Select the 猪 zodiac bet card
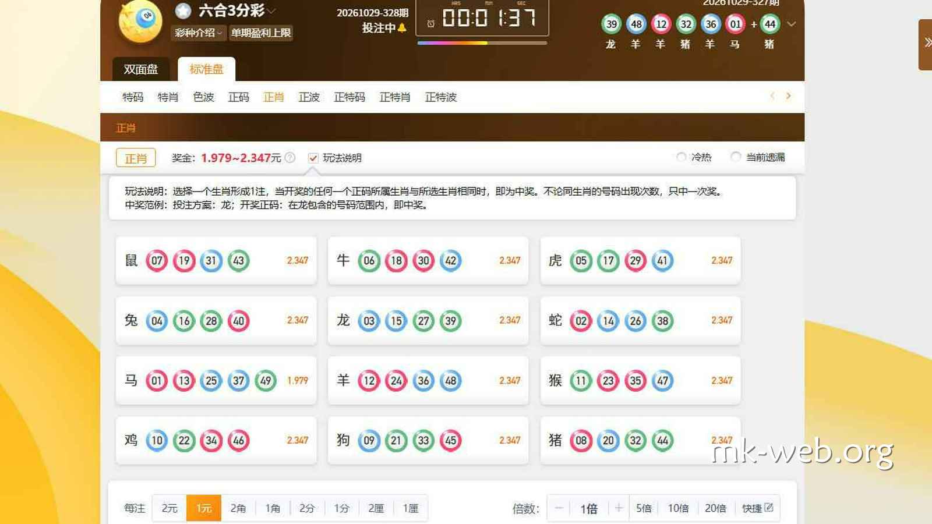The image size is (932, 524). (x=640, y=440)
